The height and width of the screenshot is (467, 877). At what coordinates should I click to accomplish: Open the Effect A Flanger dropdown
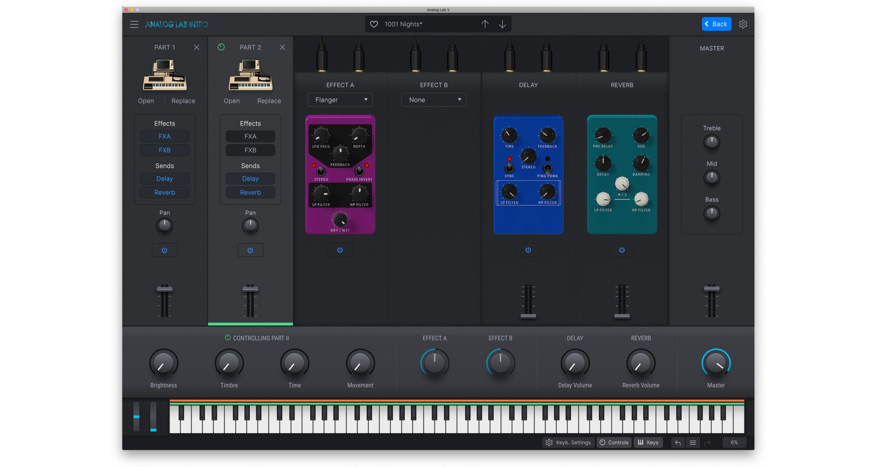[x=340, y=100]
